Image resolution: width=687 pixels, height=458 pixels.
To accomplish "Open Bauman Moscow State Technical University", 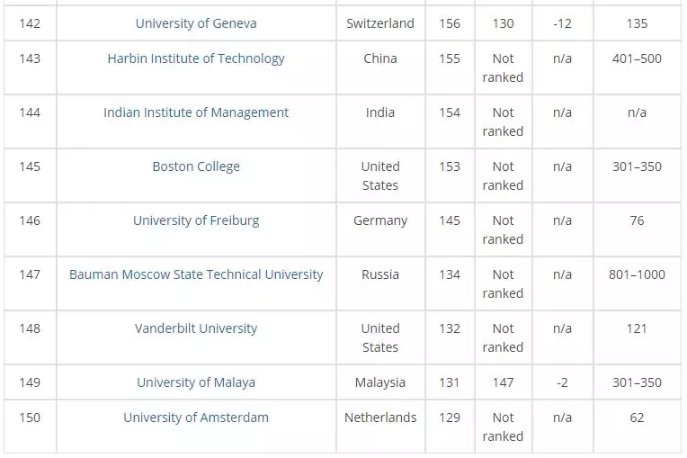I will coord(196,274).
